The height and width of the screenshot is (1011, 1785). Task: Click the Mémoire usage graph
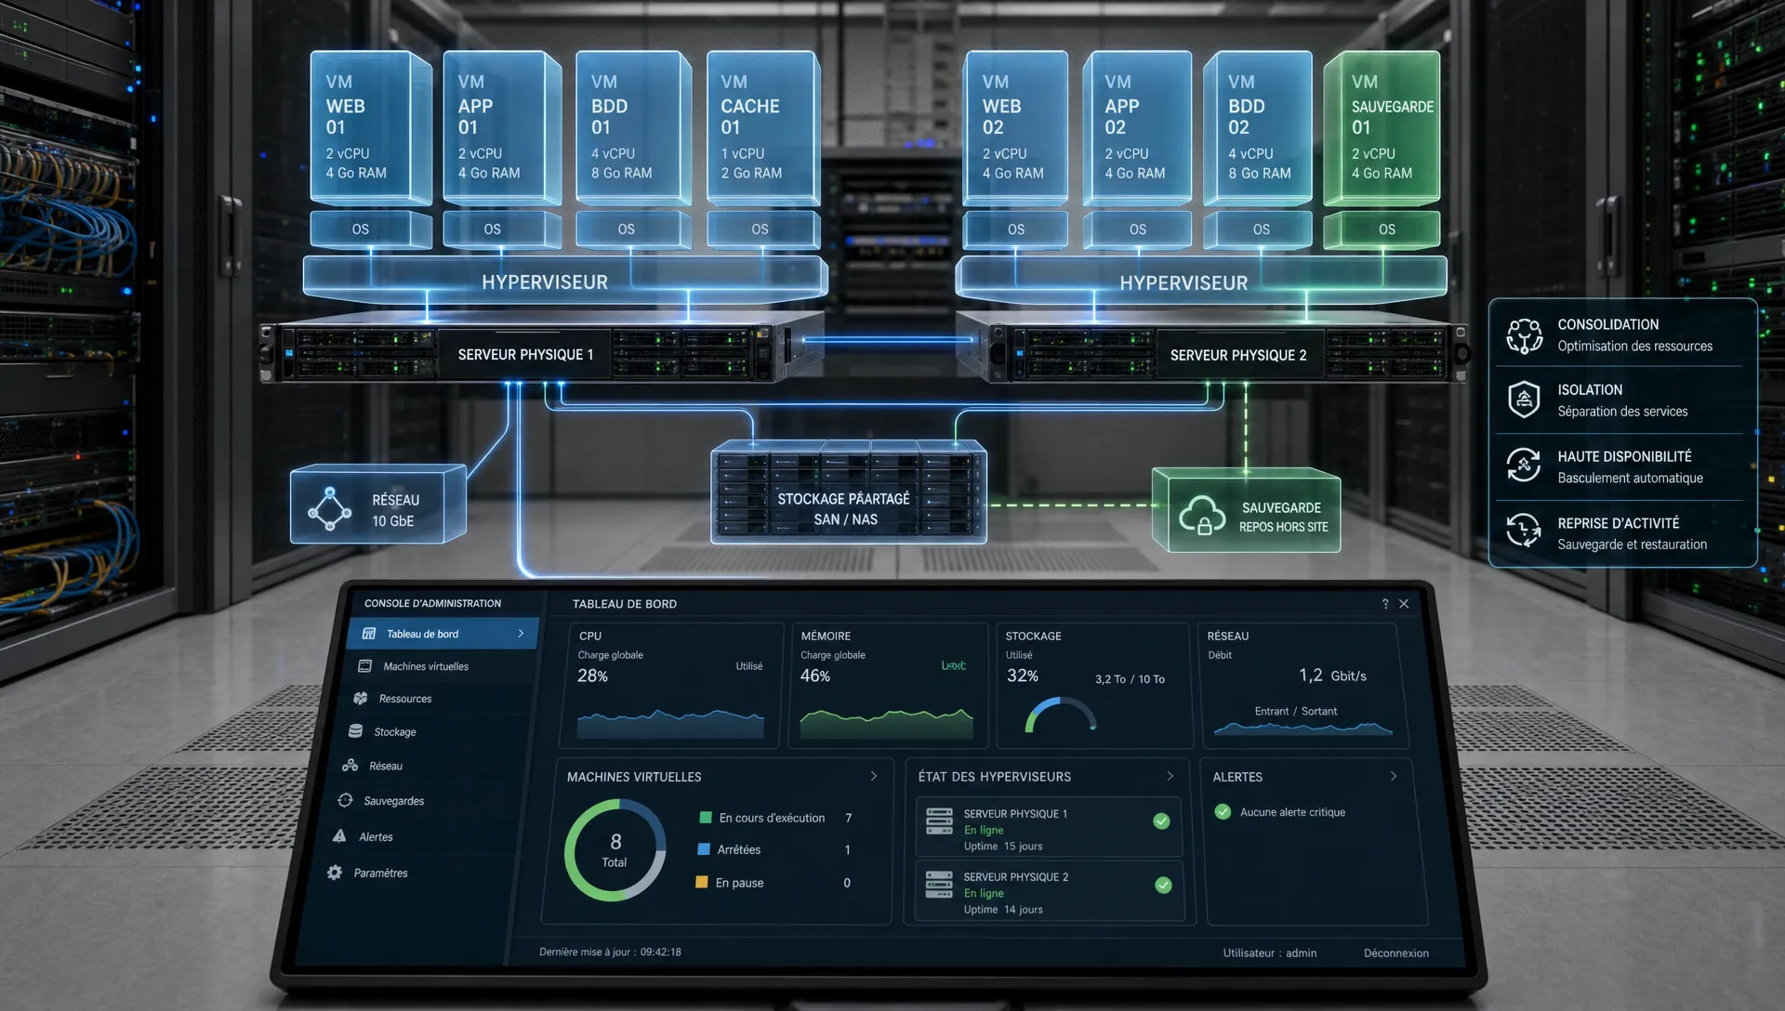click(x=886, y=724)
